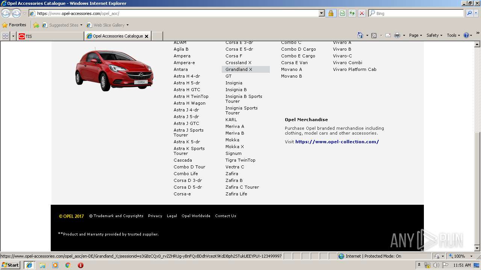Open the Contact Us footer link
This screenshot has height=270, width=481.
coord(225,216)
